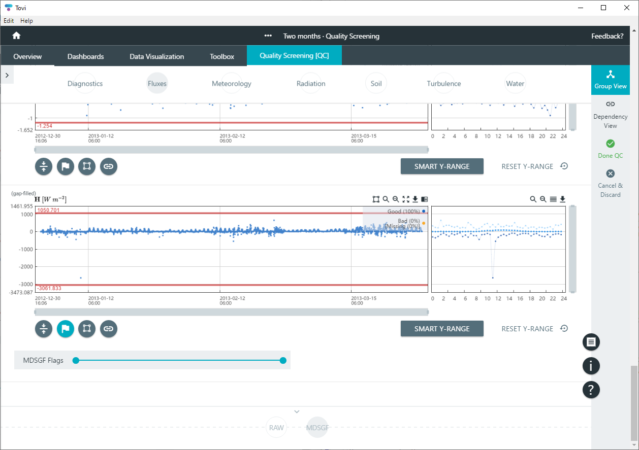Click the link icon below the H chart
639x450 pixels.
coord(108,329)
